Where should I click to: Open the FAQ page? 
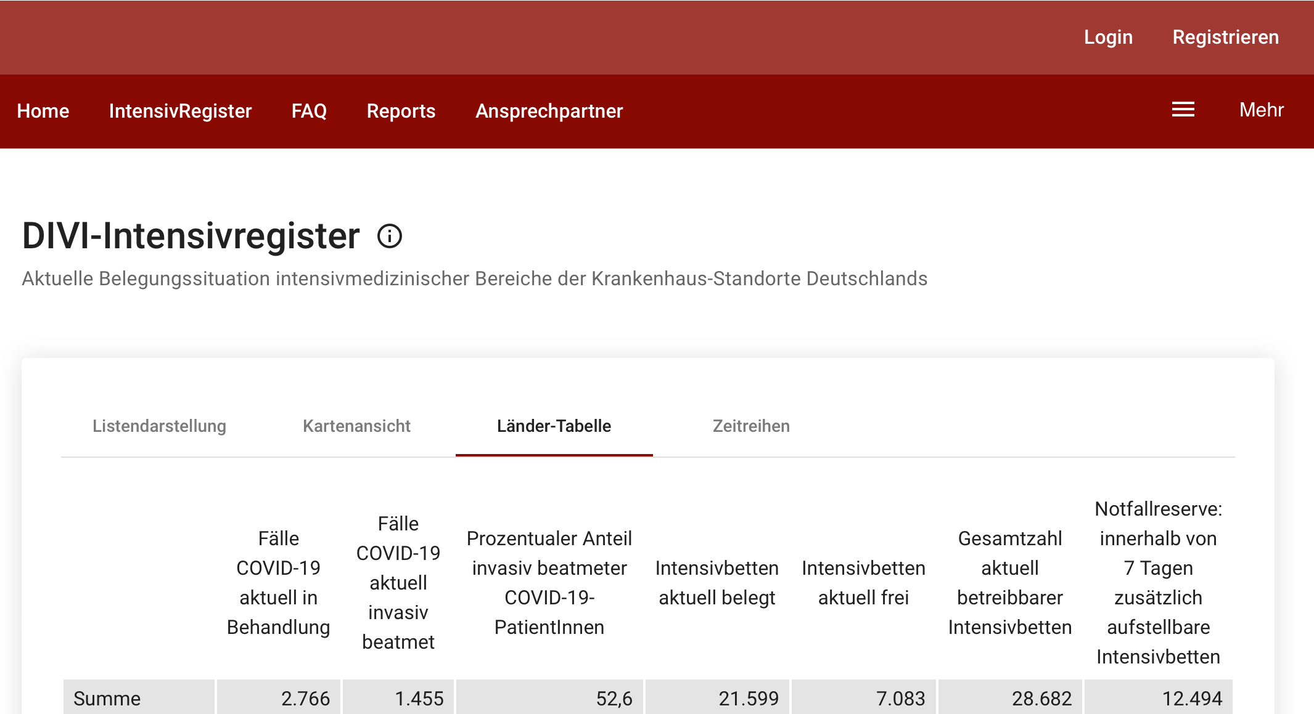309,111
